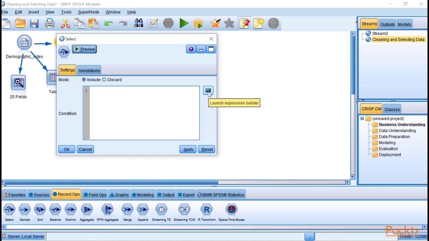Click the redo arrow icon
The height and width of the screenshot is (241, 429).
pyautogui.click(x=123, y=23)
